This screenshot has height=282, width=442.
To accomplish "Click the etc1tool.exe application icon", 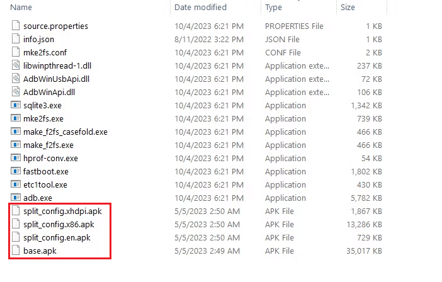I will click(x=16, y=184).
